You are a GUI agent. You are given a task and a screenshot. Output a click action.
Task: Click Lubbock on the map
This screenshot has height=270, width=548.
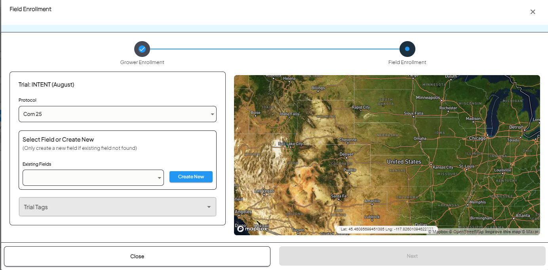(372, 217)
